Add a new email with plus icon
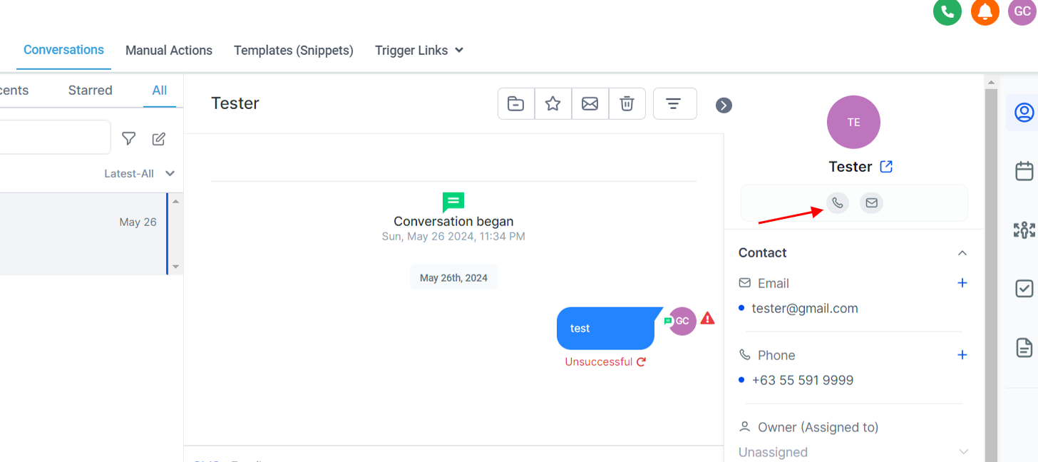The width and height of the screenshot is (1038, 462). (x=962, y=283)
